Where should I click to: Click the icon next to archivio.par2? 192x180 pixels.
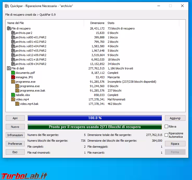pos(13,33)
